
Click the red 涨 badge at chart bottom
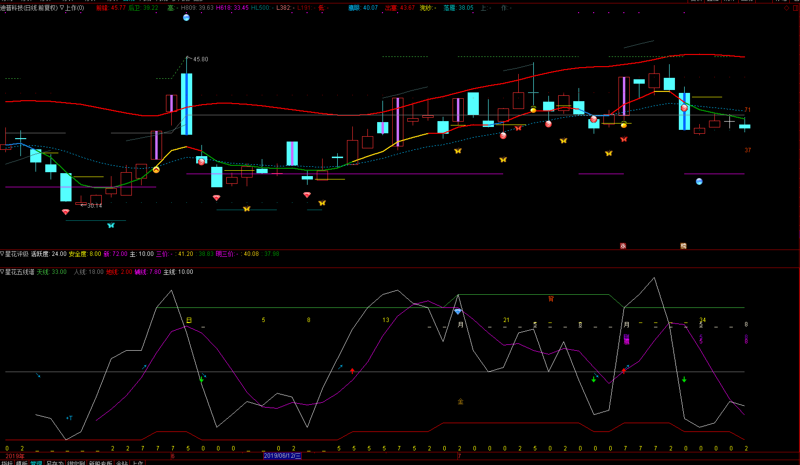coord(623,246)
